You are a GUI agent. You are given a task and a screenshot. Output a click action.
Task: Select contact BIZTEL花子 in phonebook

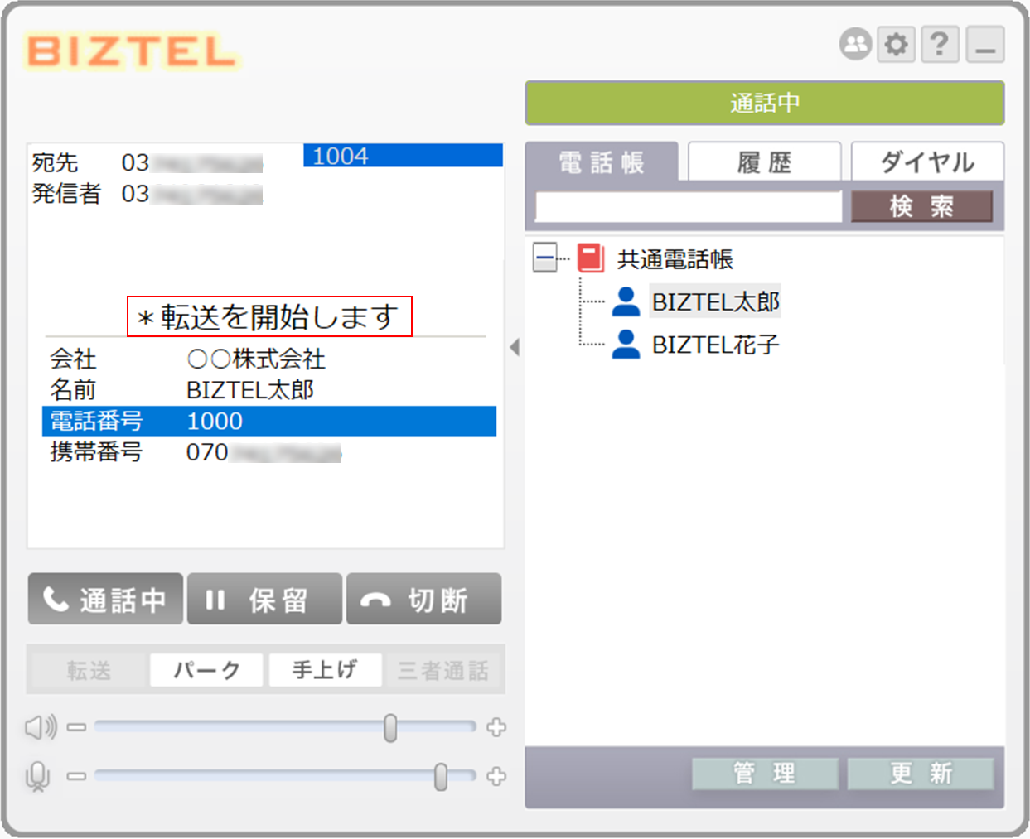pos(715,345)
